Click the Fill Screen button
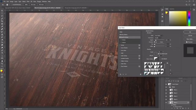 (x=41, y=5)
